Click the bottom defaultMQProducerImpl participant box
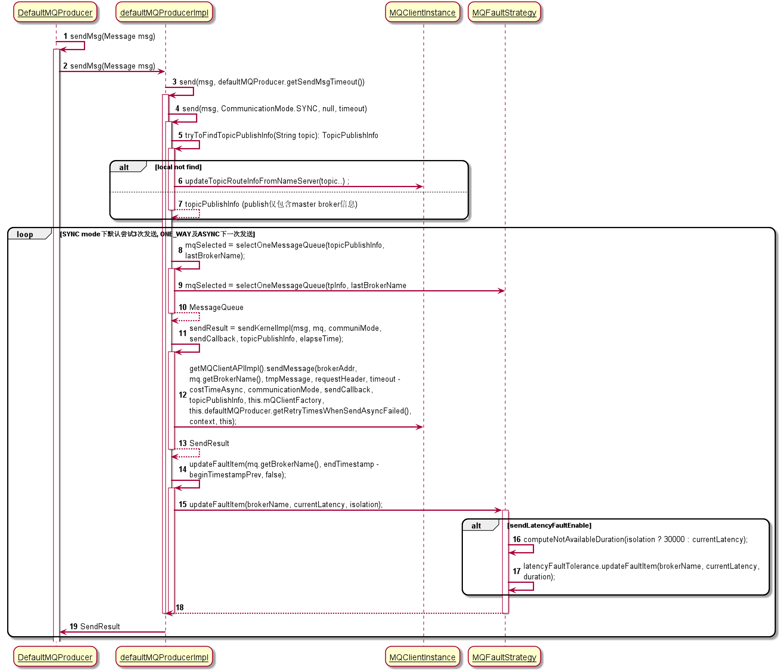This screenshot has width=781, height=672. pos(164,657)
